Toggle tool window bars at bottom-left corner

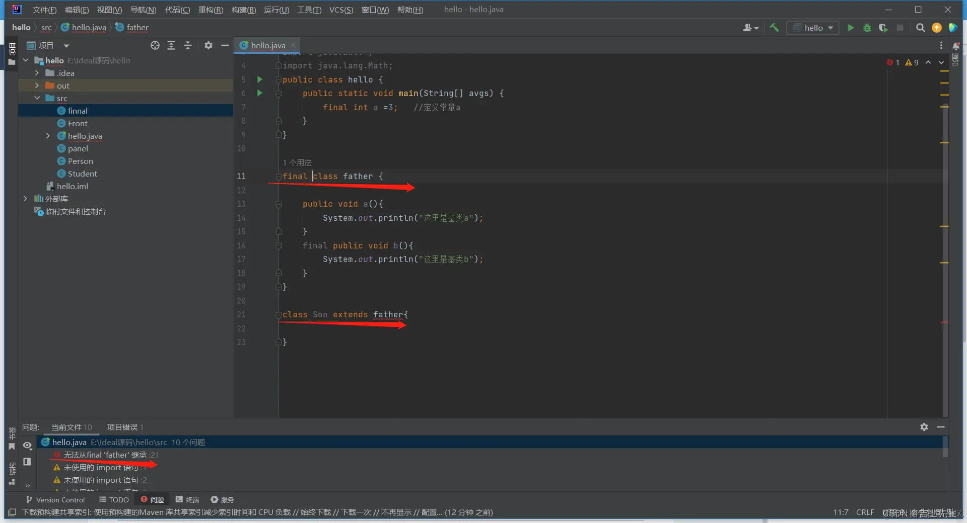(x=12, y=512)
